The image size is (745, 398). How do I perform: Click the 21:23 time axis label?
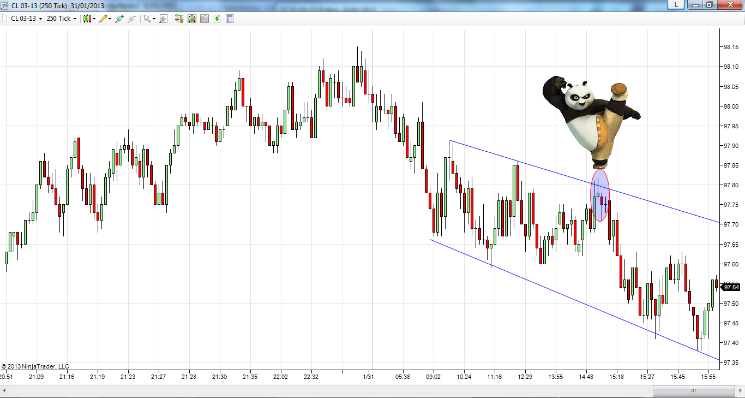click(128, 377)
